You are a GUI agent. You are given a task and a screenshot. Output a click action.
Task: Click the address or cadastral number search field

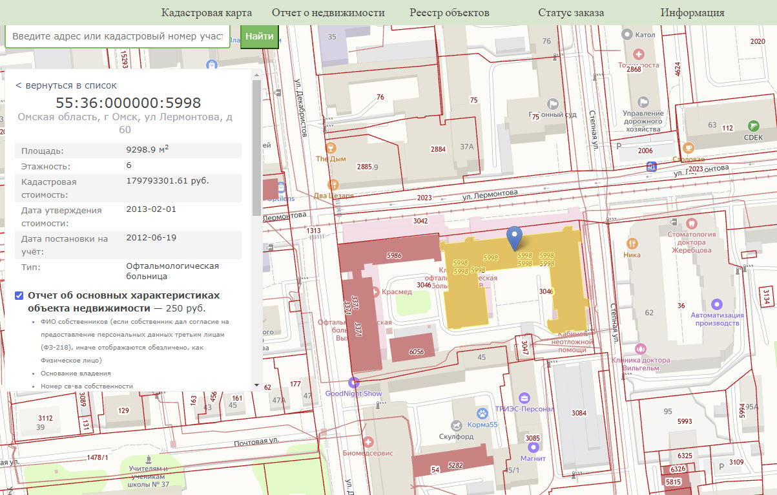(118, 36)
